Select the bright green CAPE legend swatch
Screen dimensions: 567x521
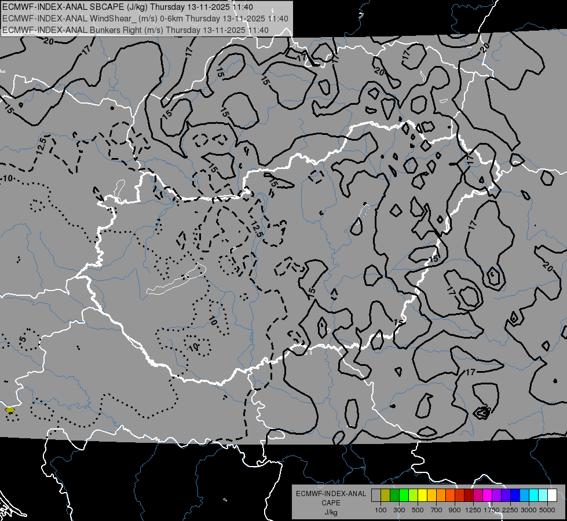(x=404, y=496)
